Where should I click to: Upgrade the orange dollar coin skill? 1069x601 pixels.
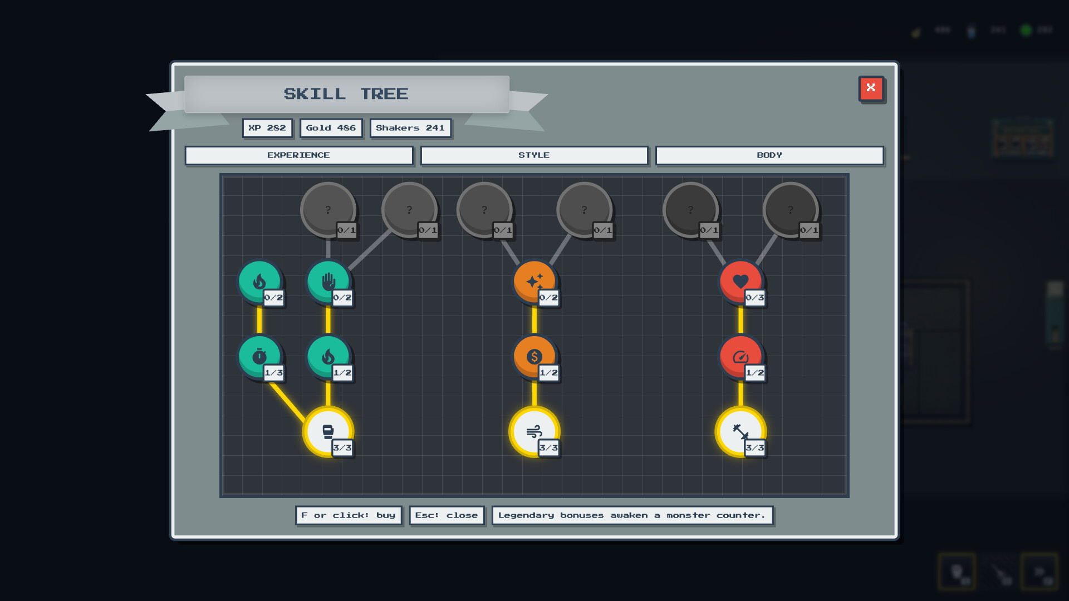534,357
